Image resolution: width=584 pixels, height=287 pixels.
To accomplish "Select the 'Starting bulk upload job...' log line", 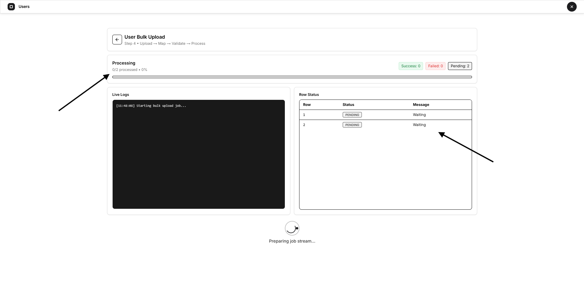I will 151,106.
